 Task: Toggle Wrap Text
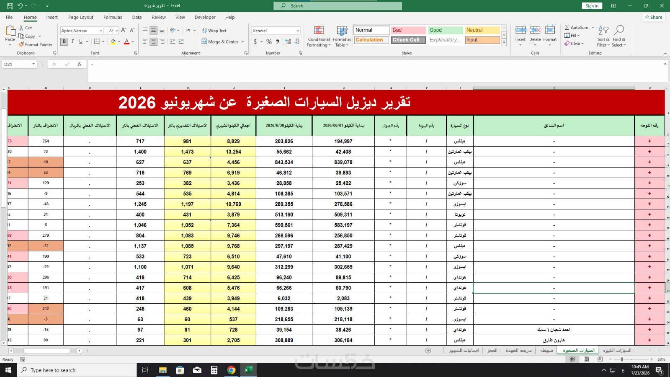pyautogui.click(x=214, y=31)
